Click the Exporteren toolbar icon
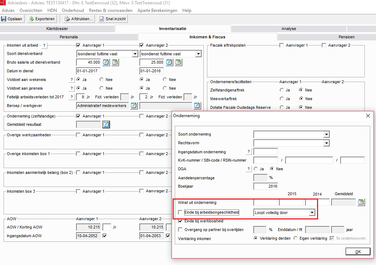This screenshot has width=376, height=265. point(31,19)
